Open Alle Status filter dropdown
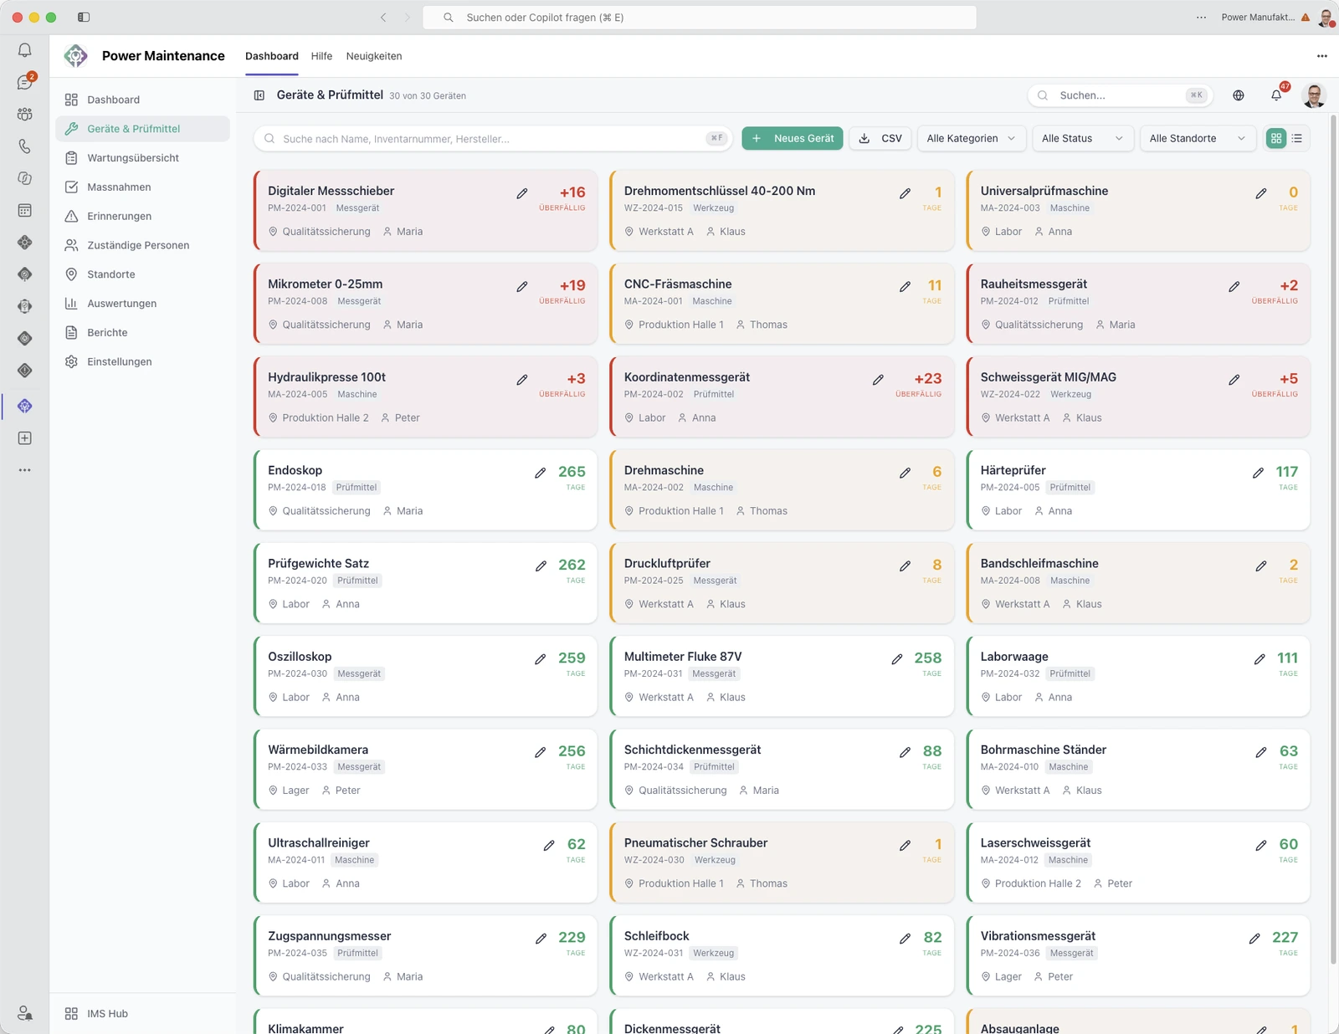Screen dimensions: 1339x1034 tap(1083, 138)
